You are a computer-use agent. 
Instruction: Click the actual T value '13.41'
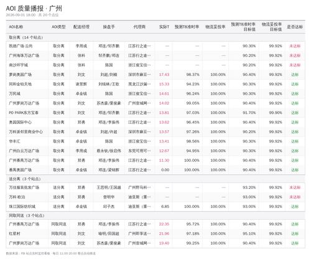pos(164,141)
